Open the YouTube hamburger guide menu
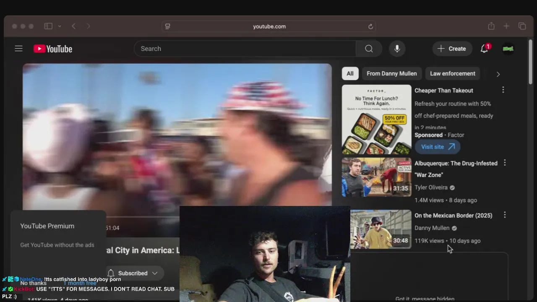 pos(18,49)
